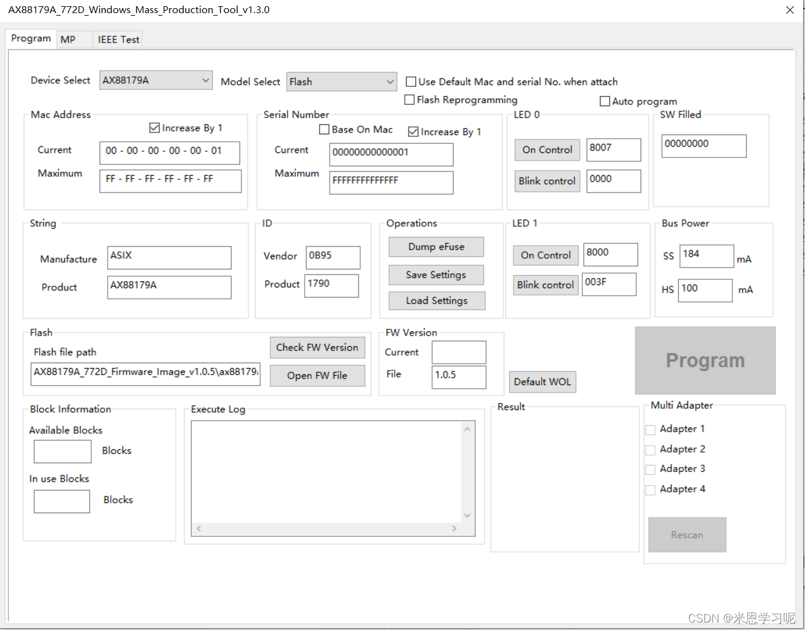805x630 pixels.
Task: Edit the HS bus power 100 field
Action: coord(705,291)
